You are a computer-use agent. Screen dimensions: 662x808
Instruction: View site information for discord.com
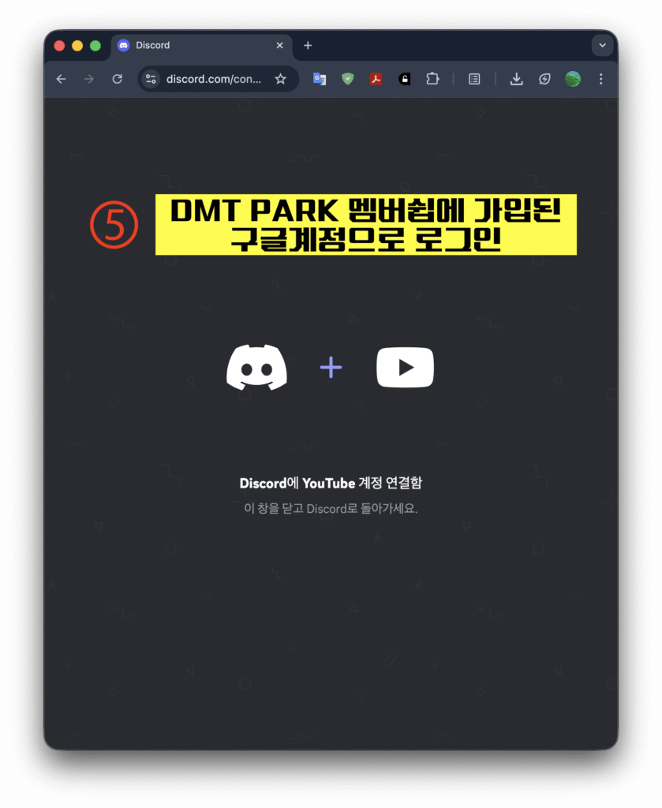pyautogui.click(x=151, y=79)
